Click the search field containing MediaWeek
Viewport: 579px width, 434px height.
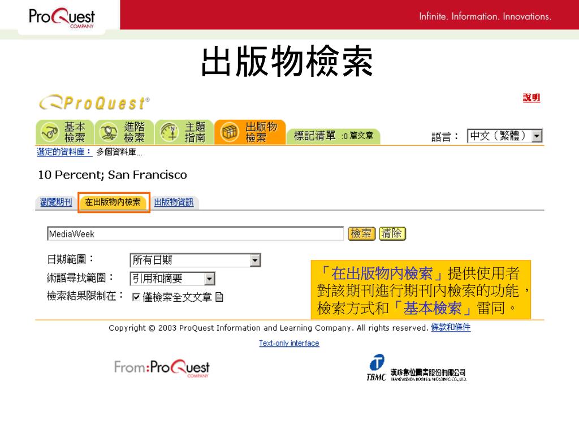coord(195,233)
